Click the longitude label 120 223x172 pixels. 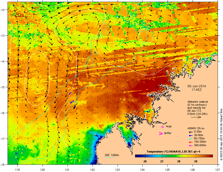pyautogui.click(x=43, y=169)
